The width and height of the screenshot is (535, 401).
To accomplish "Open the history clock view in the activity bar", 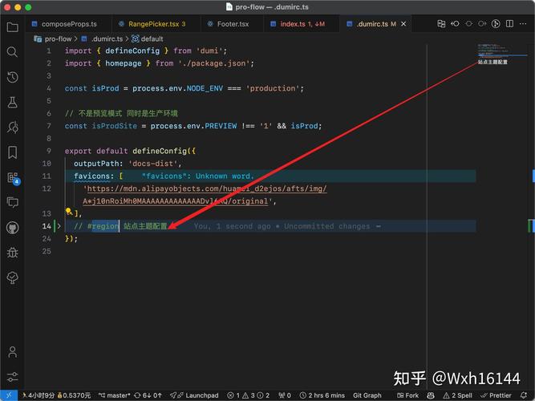I will click(x=12, y=77).
